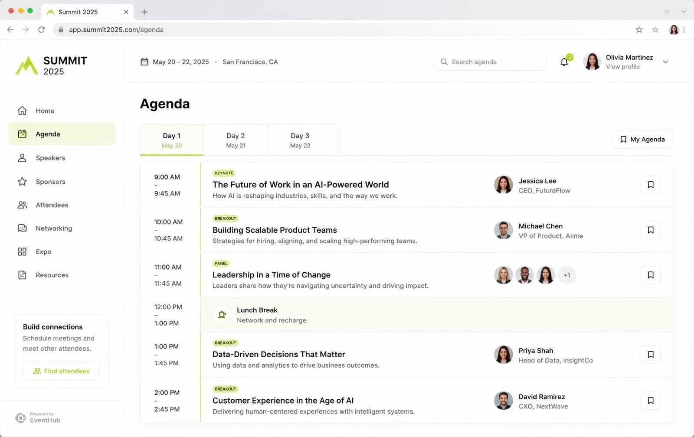Bookmark Building Scalable Product Teams session
Screen dimensions: 694x437
(x=651, y=230)
